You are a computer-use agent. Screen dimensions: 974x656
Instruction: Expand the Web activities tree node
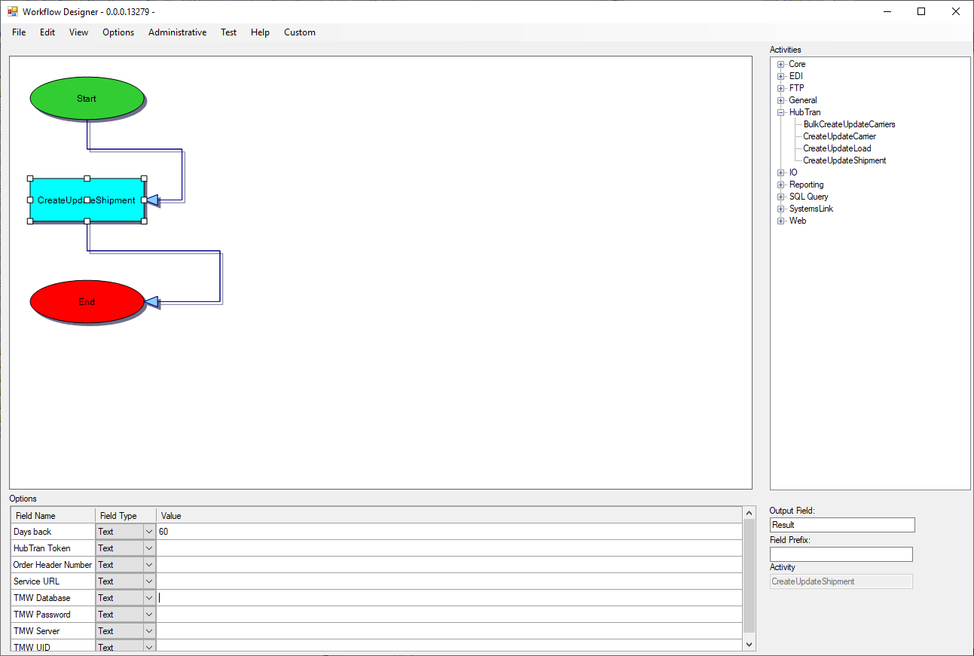[781, 221]
